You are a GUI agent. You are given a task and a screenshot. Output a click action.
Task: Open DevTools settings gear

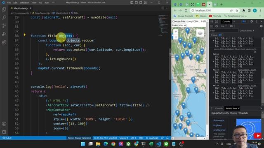[252, 21]
